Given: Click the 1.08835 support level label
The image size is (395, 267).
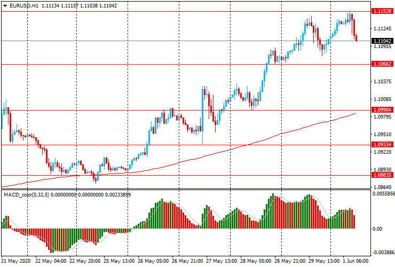Looking at the screenshot, I should (x=382, y=175).
